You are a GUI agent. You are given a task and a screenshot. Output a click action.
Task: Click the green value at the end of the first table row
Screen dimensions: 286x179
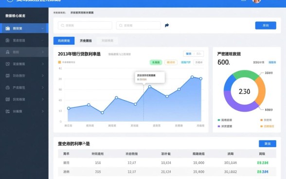click(x=263, y=163)
